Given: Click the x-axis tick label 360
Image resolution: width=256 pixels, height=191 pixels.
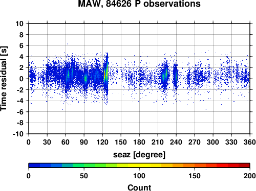Looking at the screenshot, I should coord(250,142).
